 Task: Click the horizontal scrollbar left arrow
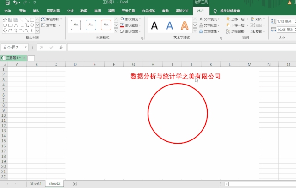(227, 184)
